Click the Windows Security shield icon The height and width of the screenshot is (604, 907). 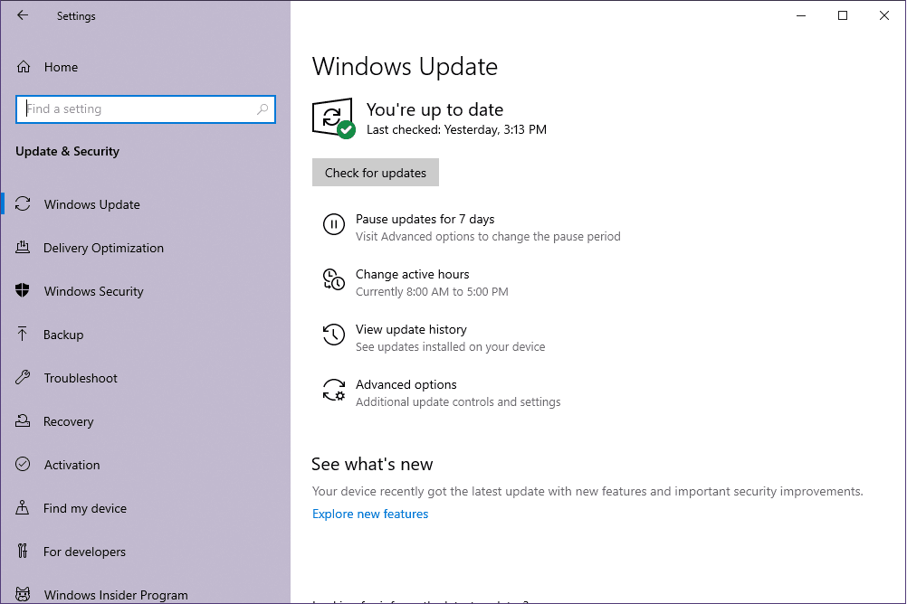pyautogui.click(x=23, y=291)
